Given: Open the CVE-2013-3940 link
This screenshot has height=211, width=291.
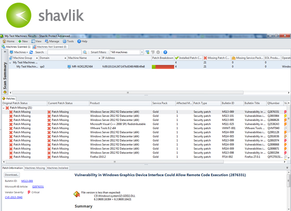Looking at the screenshot, I should tap(13, 198).
